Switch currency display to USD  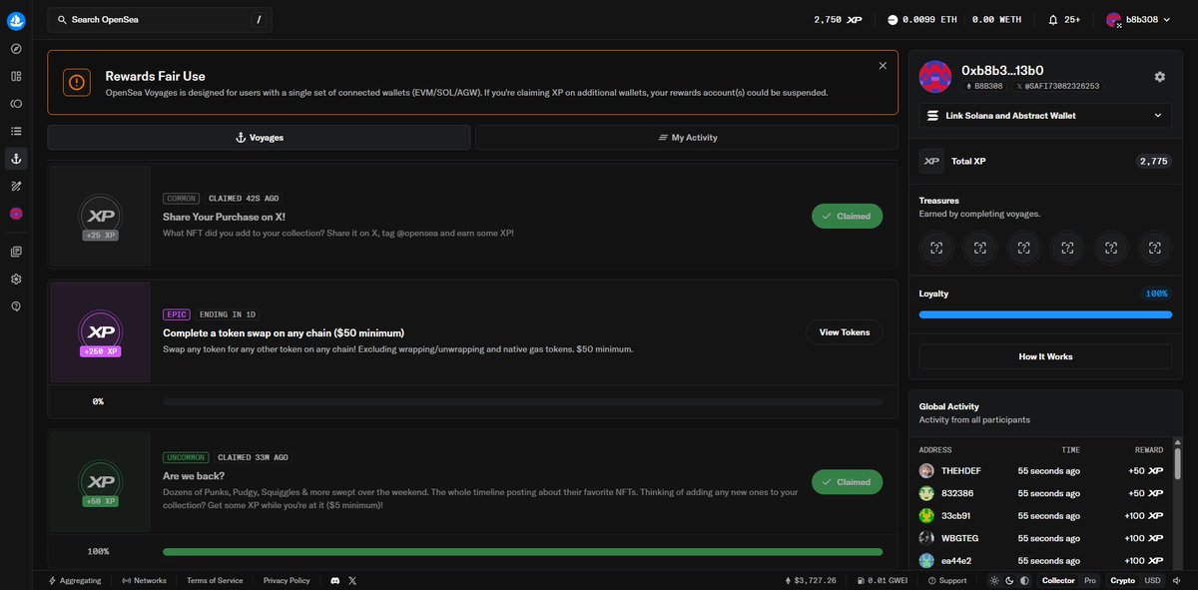1152,580
